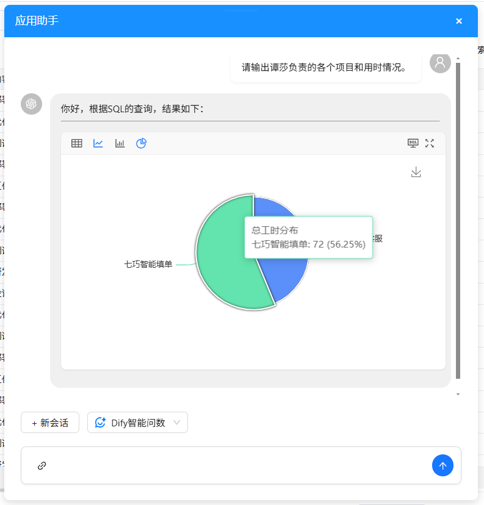484x505 pixels.
Task: Open the Dify智能问数 dropdown
Action: click(137, 423)
